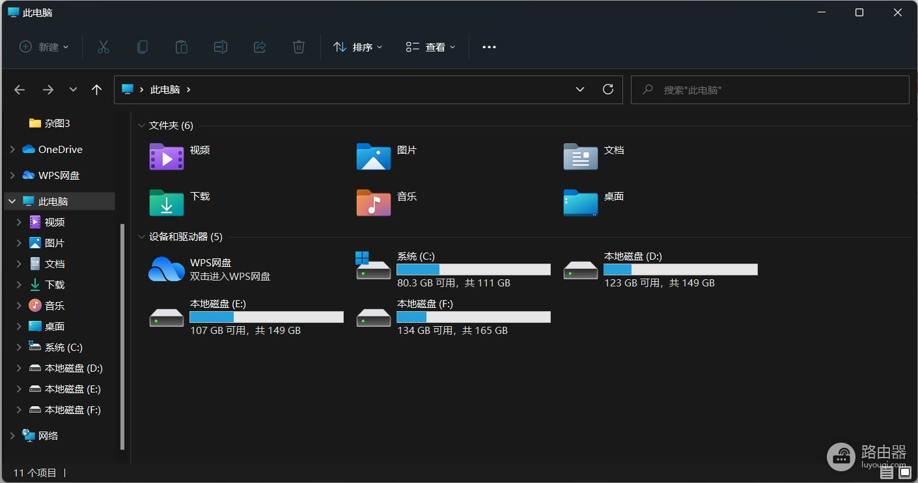
Task: Click the D: drive usage bar
Action: 680,269
